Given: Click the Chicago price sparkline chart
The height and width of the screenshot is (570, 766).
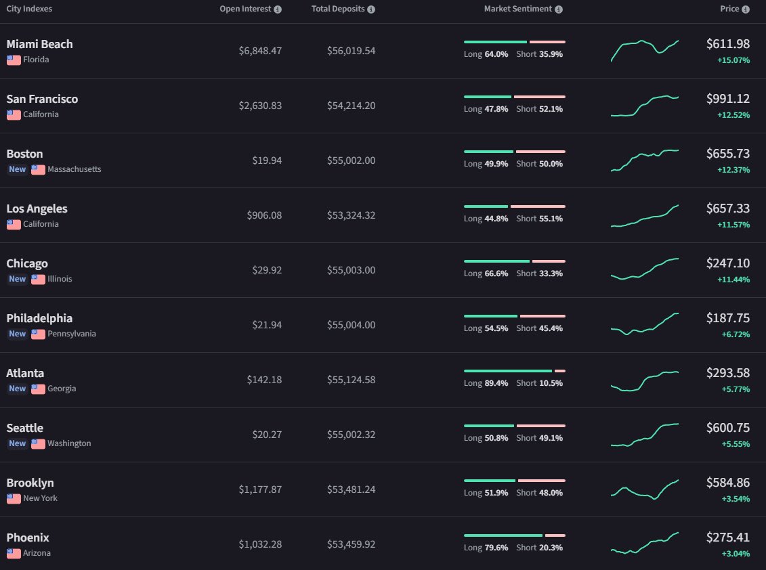Looking at the screenshot, I should 644,270.
